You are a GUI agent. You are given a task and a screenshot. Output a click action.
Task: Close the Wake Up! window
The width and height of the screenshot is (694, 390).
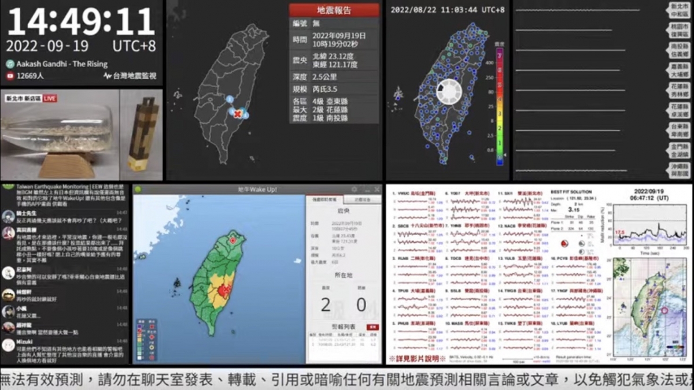[x=377, y=189]
